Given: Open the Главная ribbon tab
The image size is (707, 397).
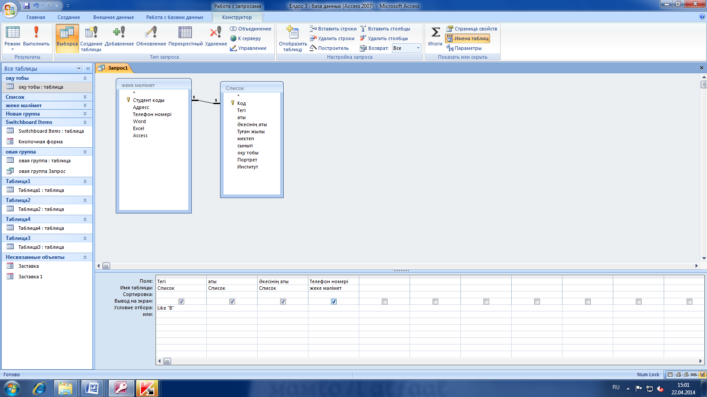Looking at the screenshot, I should click(x=36, y=17).
